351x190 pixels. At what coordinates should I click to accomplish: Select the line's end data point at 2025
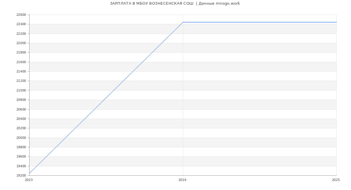click(x=336, y=22)
